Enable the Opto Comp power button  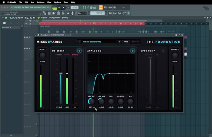(163, 51)
